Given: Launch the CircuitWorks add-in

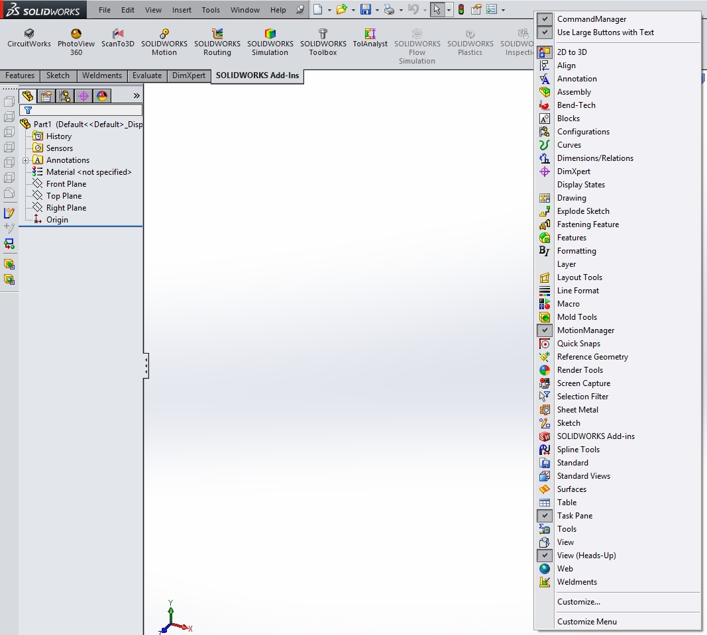Looking at the screenshot, I should (29, 38).
